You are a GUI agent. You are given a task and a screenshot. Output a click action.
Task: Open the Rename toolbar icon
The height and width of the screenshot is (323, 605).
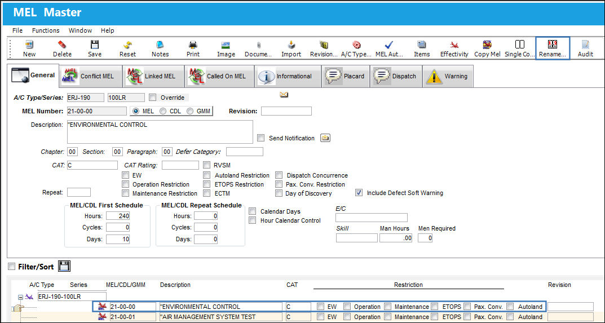(x=553, y=45)
